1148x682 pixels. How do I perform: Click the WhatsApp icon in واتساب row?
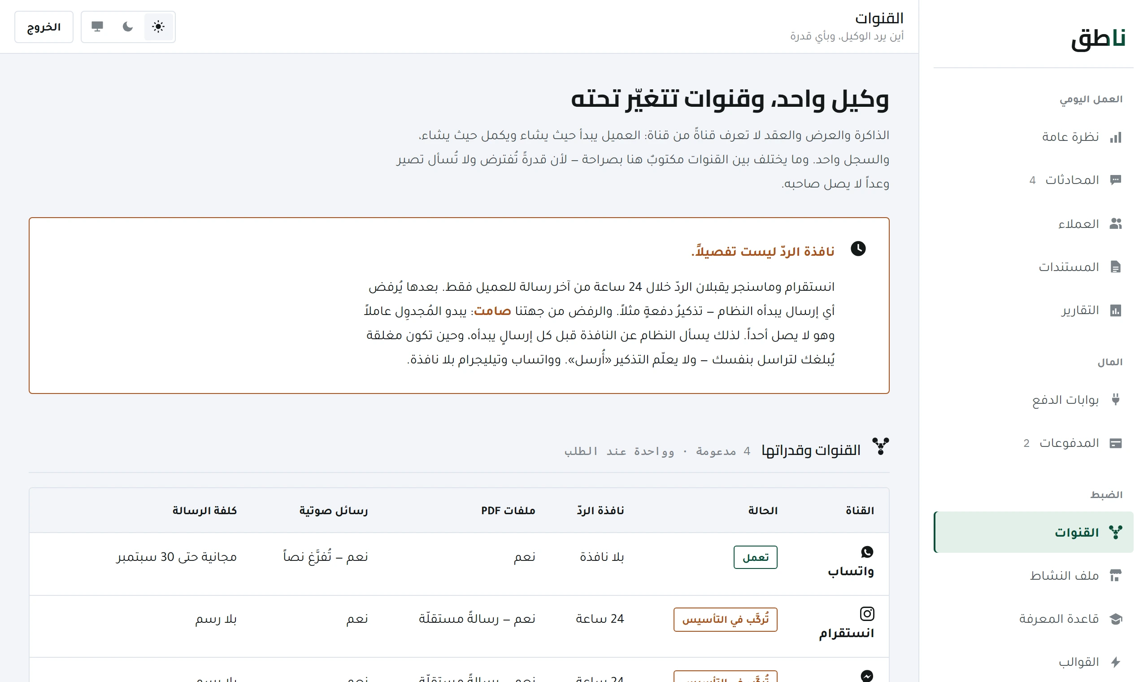867,551
